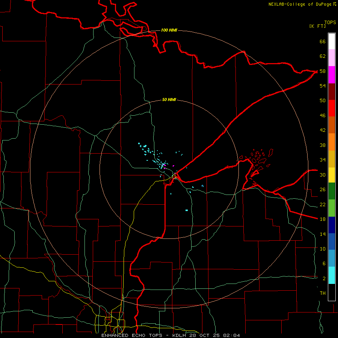
Task: Select the 6 legend value
Action: coord(324,264)
